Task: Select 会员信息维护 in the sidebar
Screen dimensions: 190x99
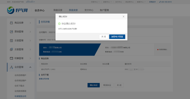Action: 20,75
